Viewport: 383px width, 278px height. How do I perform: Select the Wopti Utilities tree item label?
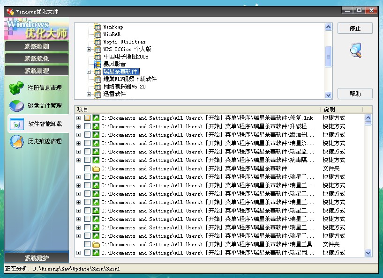[124, 42]
